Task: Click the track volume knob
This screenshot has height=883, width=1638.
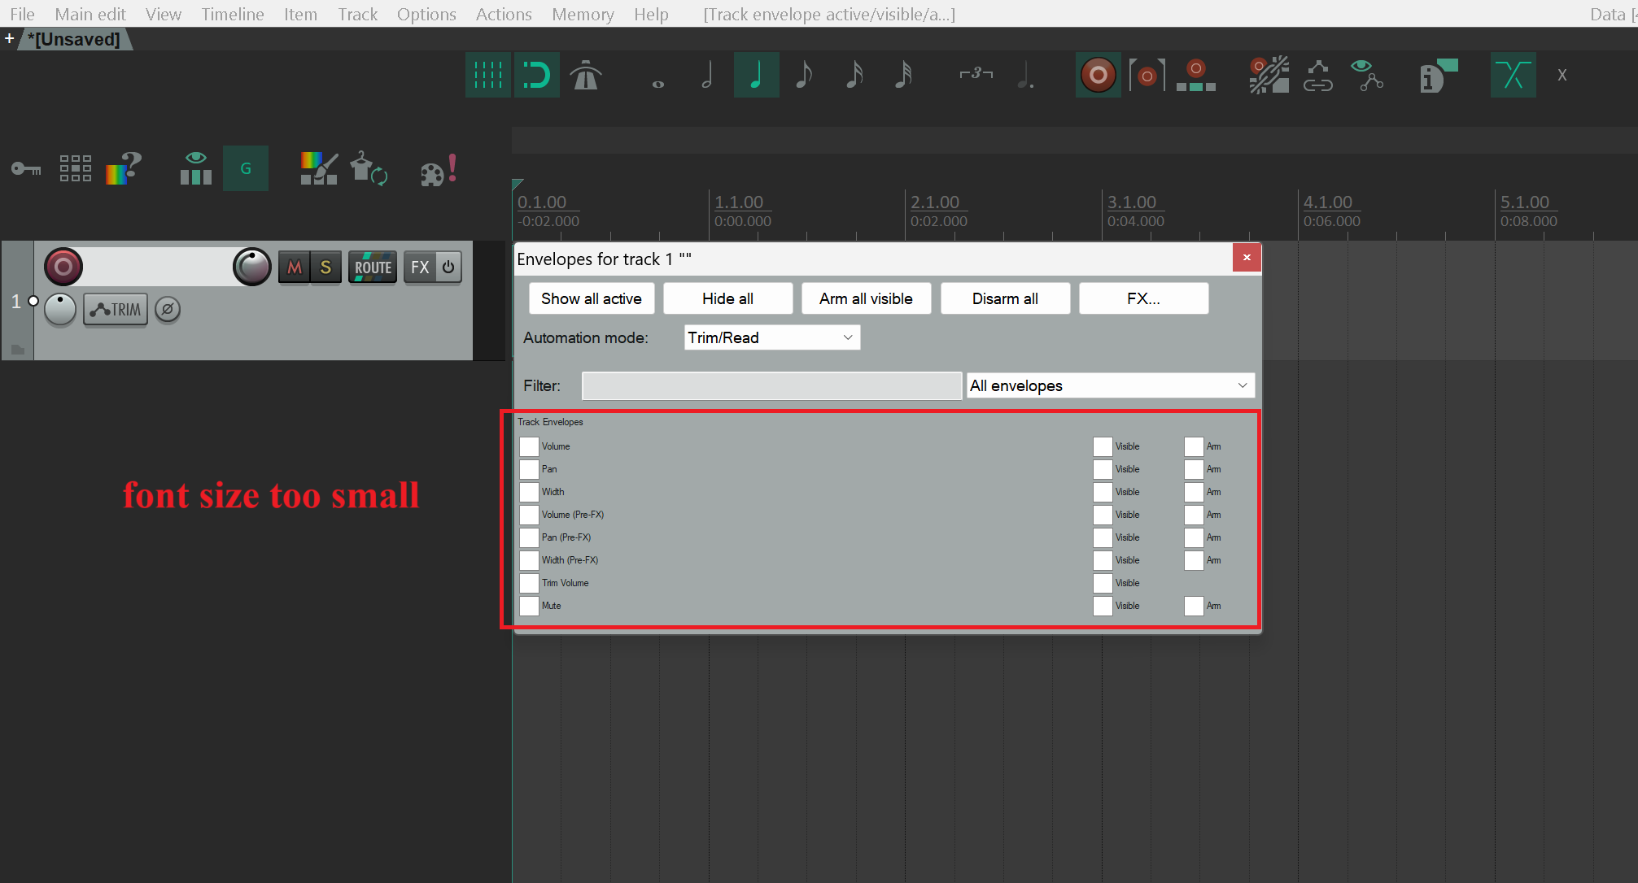Action: click(251, 267)
